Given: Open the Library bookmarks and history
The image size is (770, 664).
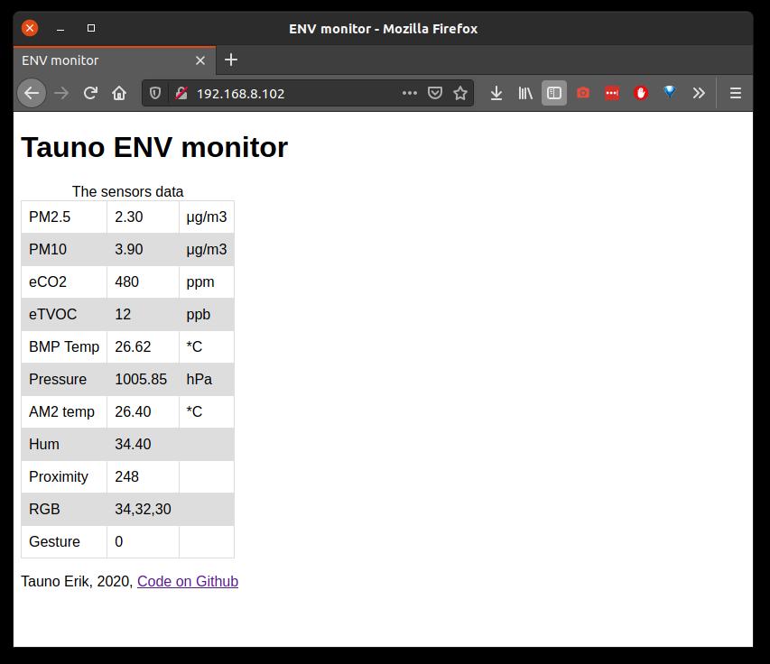Looking at the screenshot, I should point(524,93).
